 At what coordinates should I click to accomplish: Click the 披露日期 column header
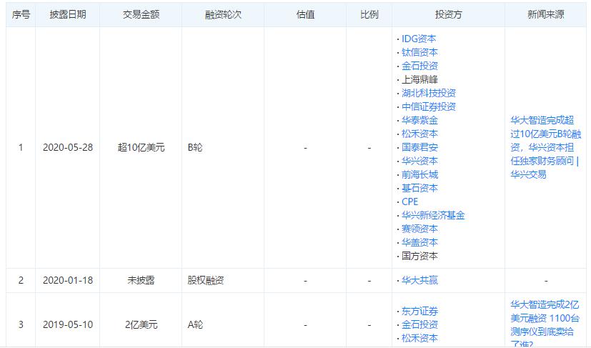(x=68, y=15)
